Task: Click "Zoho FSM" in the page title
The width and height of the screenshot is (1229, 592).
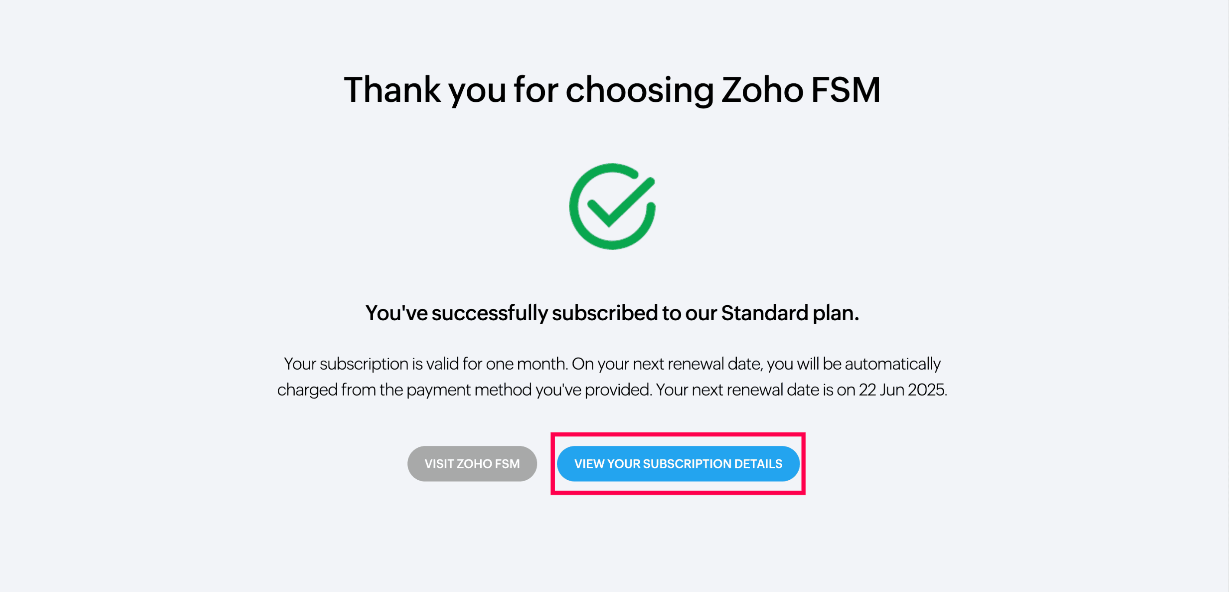Action: pos(800,90)
